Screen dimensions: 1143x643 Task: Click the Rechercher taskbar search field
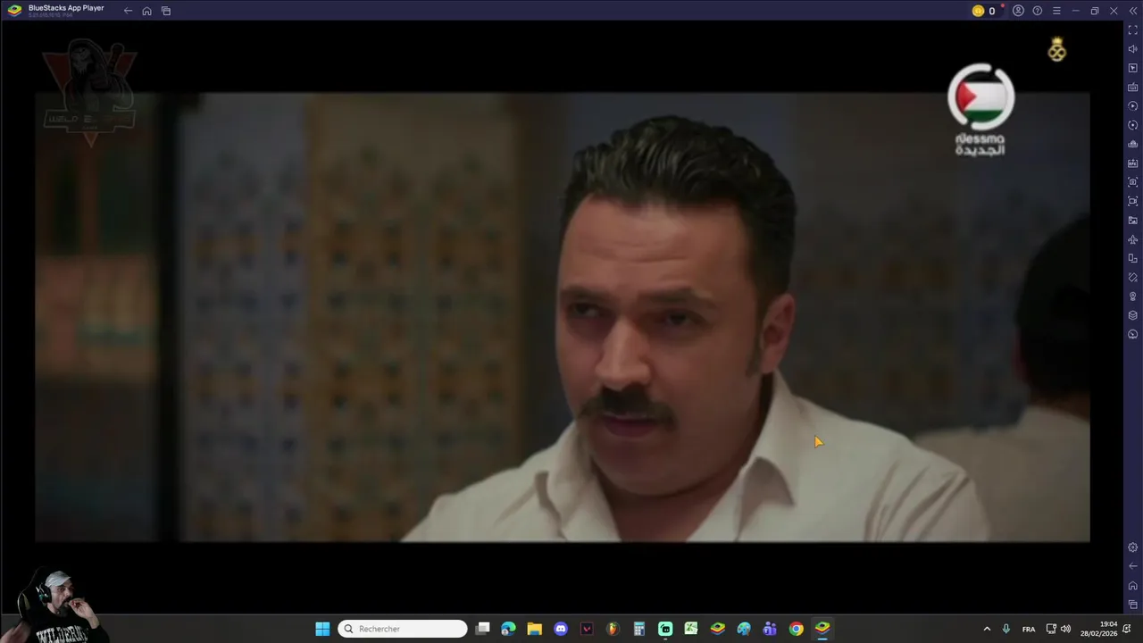pyautogui.click(x=403, y=629)
